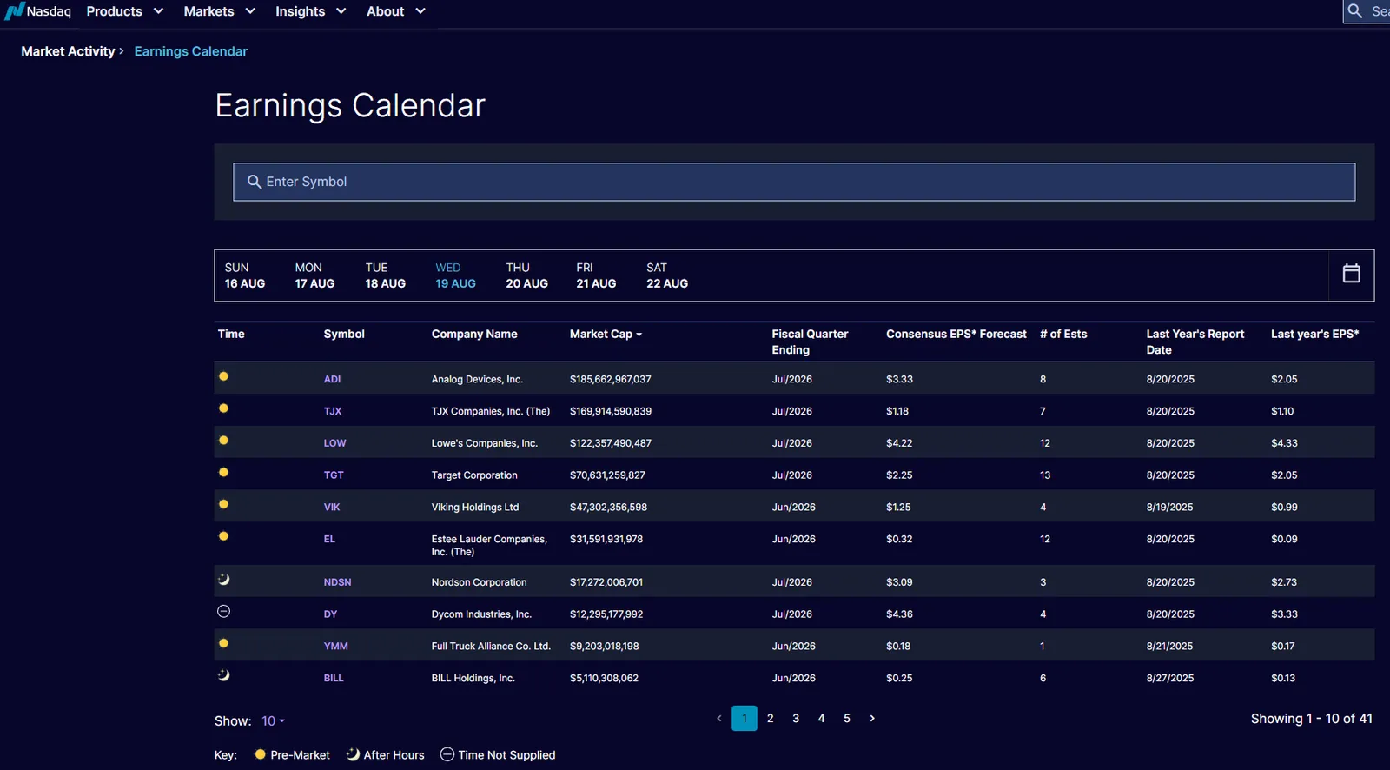The image size is (1390, 770).
Task: Click the pre-market sun icon for ADI
Action: tap(223, 376)
